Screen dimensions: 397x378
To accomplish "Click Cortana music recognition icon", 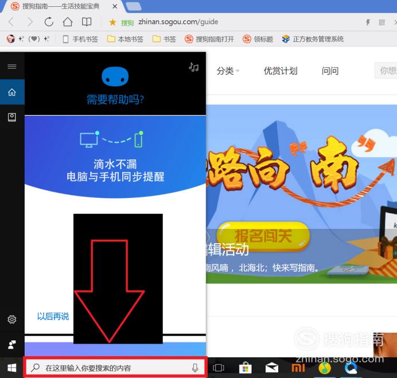I will [193, 67].
